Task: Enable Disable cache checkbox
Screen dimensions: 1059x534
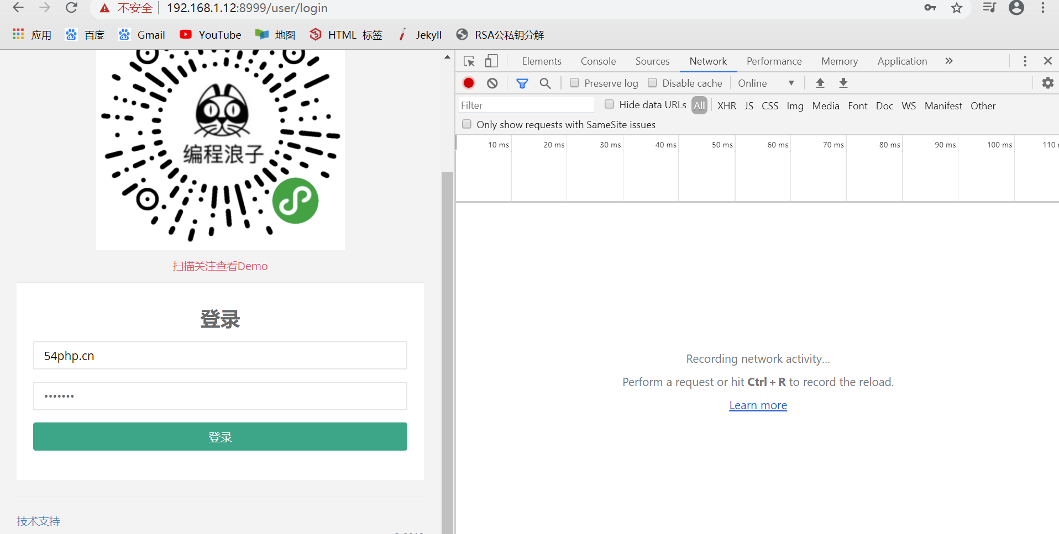Action: (653, 82)
